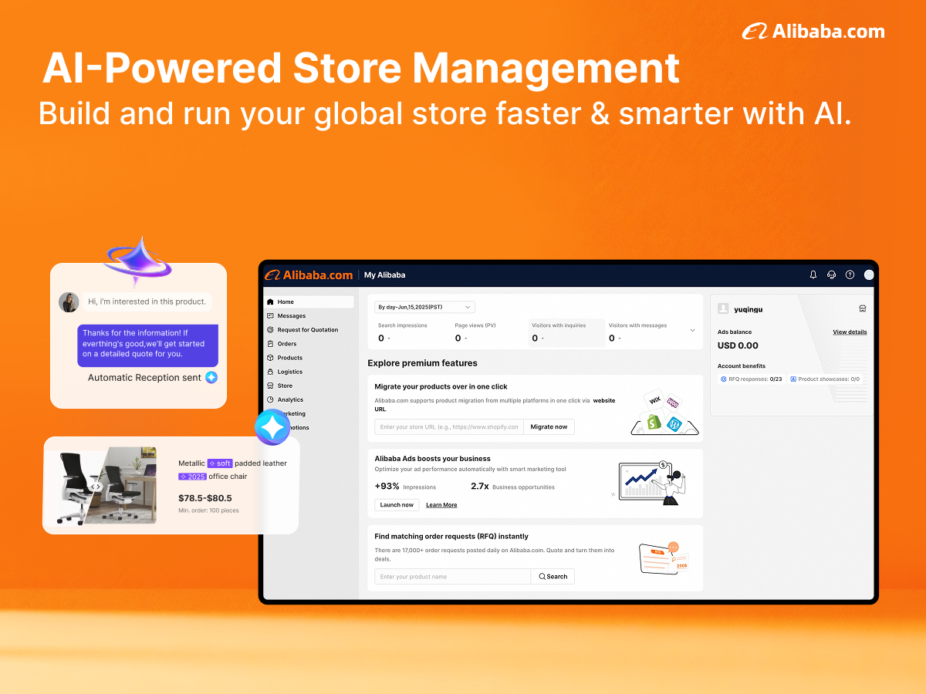Open customer support headset icon
Viewport: 926px width, 694px height.
[x=831, y=275]
